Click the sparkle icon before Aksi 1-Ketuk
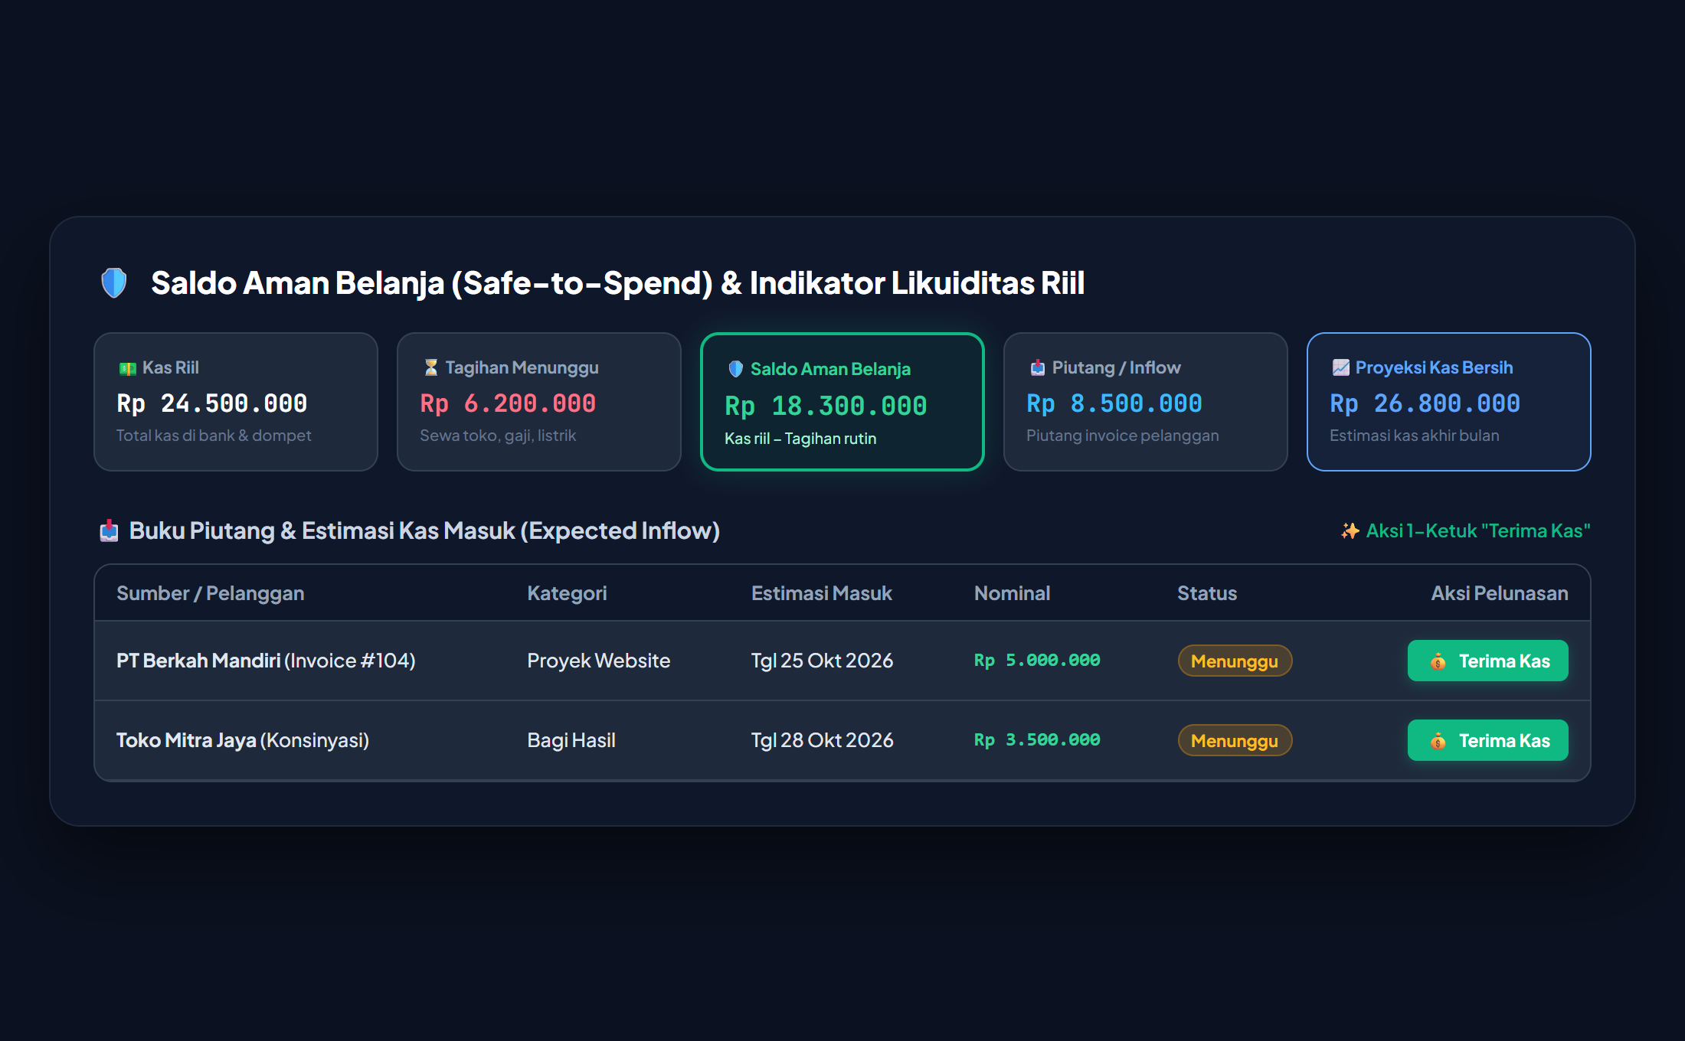The height and width of the screenshot is (1041, 1685). (1350, 530)
